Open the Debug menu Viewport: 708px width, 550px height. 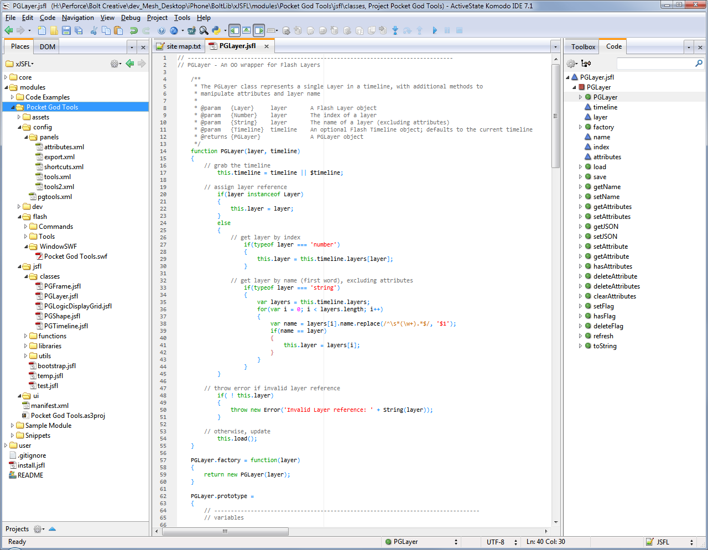point(131,17)
